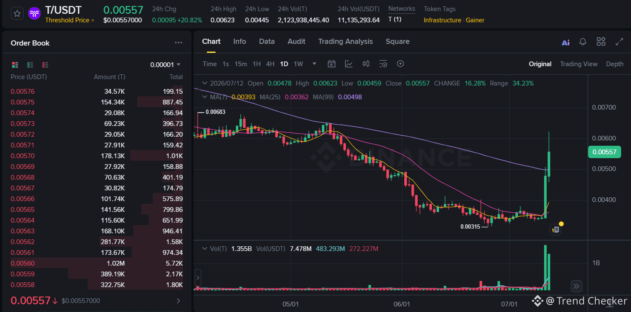This screenshot has width=631, height=312.
Task: Open technical indicators line chart icon
Action: click(349, 64)
